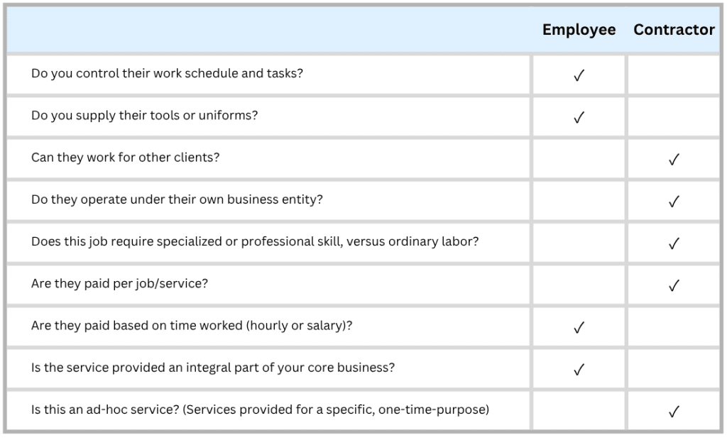The height and width of the screenshot is (440, 727).
Task: Click the 'Can they work for other clients?' text
Action: tap(125, 158)
